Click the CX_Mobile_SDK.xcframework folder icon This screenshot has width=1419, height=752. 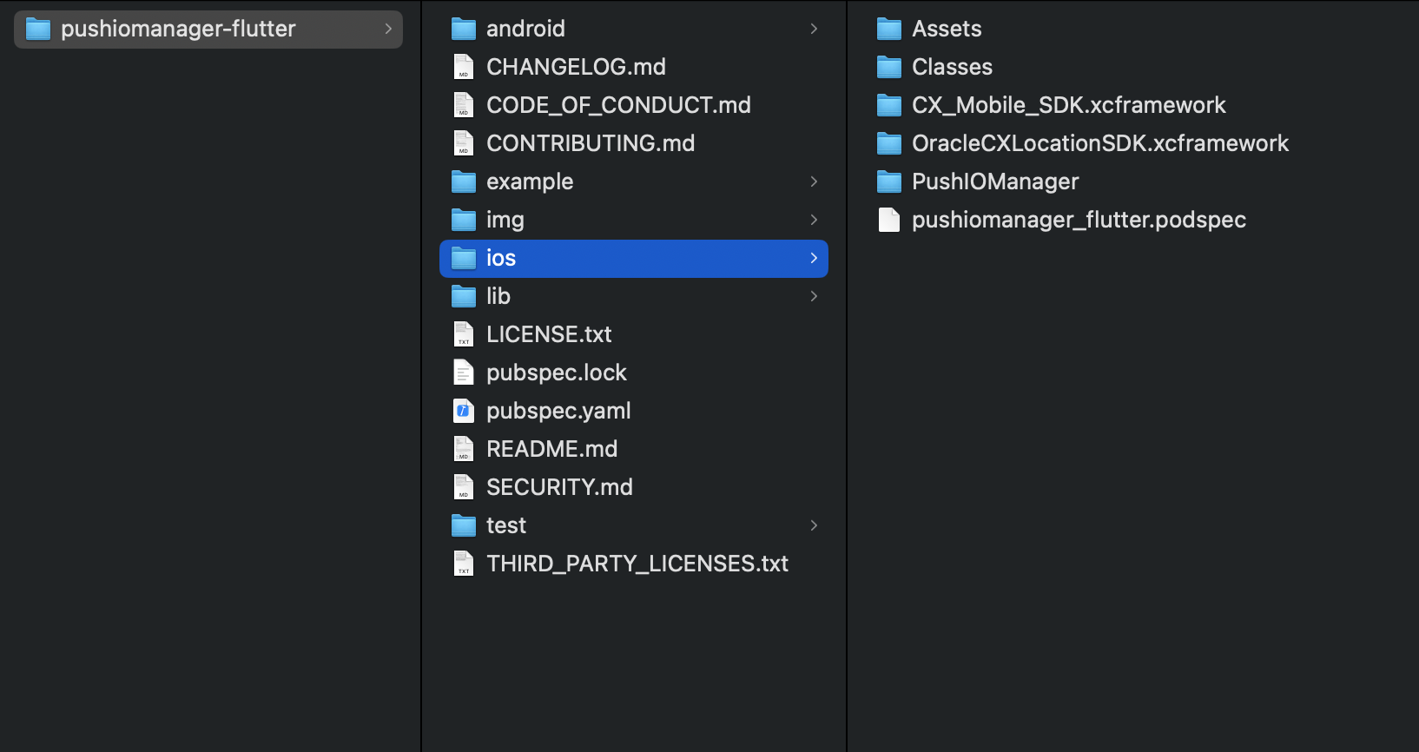click(889, 106)
